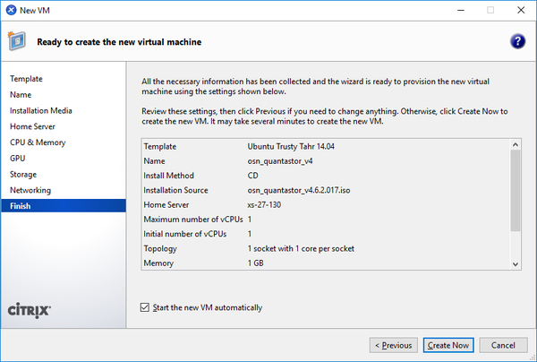Screen dimensions: 537x362
Task: Go to the Template wizard step
Action: [x=26, y=79]
